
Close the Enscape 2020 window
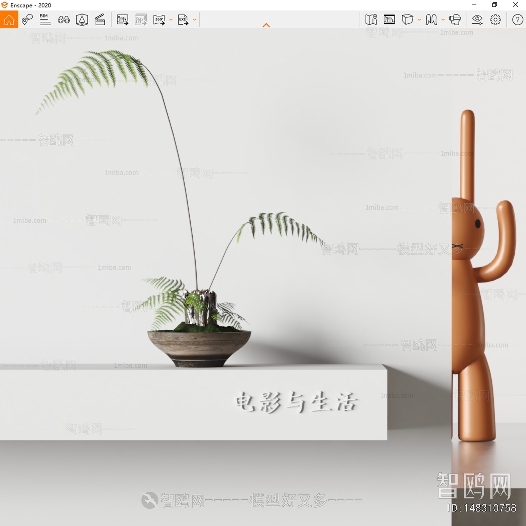point(515,5)
